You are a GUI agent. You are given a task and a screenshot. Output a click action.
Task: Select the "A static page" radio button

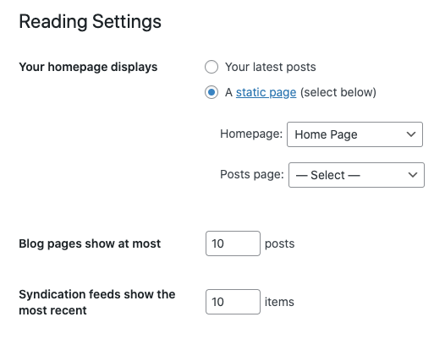pyautogui.click(x=212, y=92)
